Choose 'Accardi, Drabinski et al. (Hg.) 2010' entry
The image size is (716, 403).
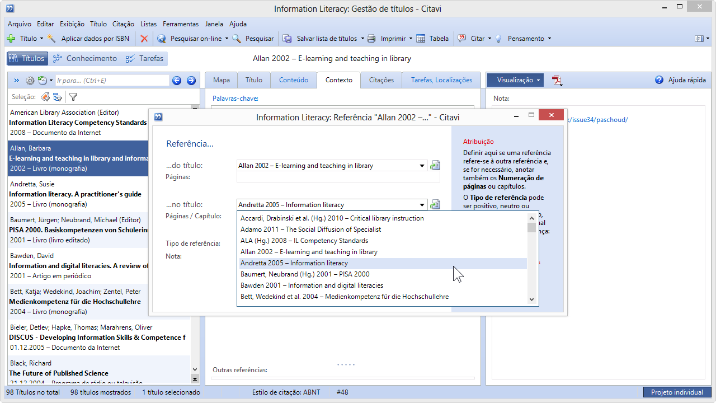[x=383, y=218]
